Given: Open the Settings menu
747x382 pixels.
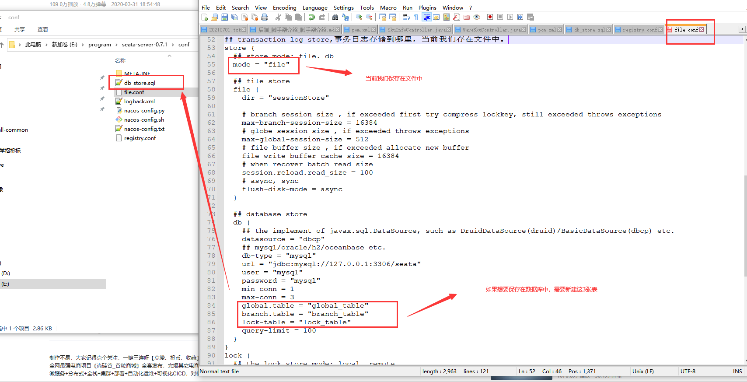Looking at the screenshot, I should pyautogui.click(x=344, y=7).
